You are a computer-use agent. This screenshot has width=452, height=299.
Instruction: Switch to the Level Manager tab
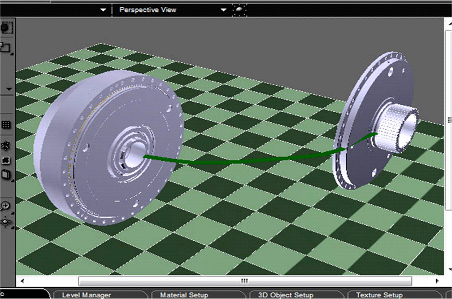(x=86, y=294)
